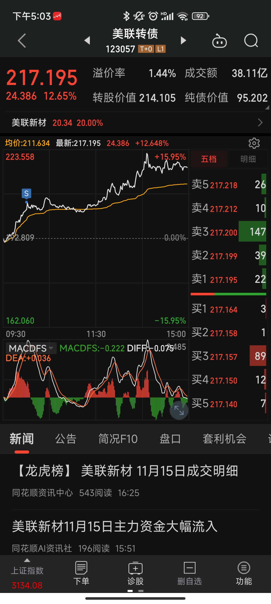Screen dimensions: 271x604
Task: Open the AI robot assistant icon
Action: (219, 41)
